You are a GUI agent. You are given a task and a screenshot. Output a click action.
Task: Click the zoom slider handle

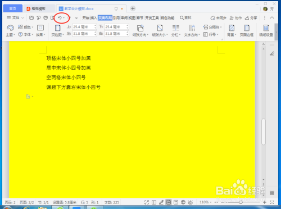click(x=241, y=202)
